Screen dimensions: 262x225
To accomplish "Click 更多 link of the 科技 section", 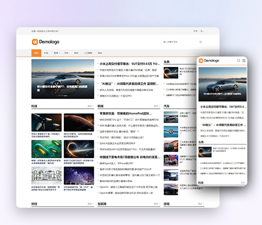I will 91,106.
